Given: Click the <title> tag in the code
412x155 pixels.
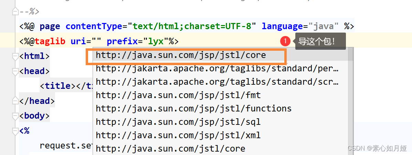Looking at the screenshot, I should [x=58, y=86].
